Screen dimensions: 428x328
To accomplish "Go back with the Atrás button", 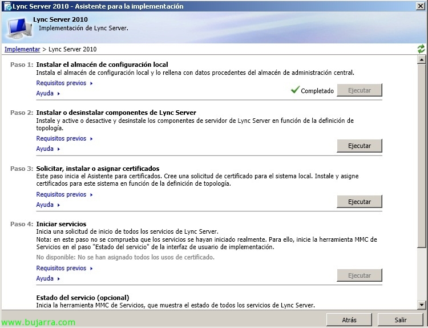I will click(x=349, y=320).
